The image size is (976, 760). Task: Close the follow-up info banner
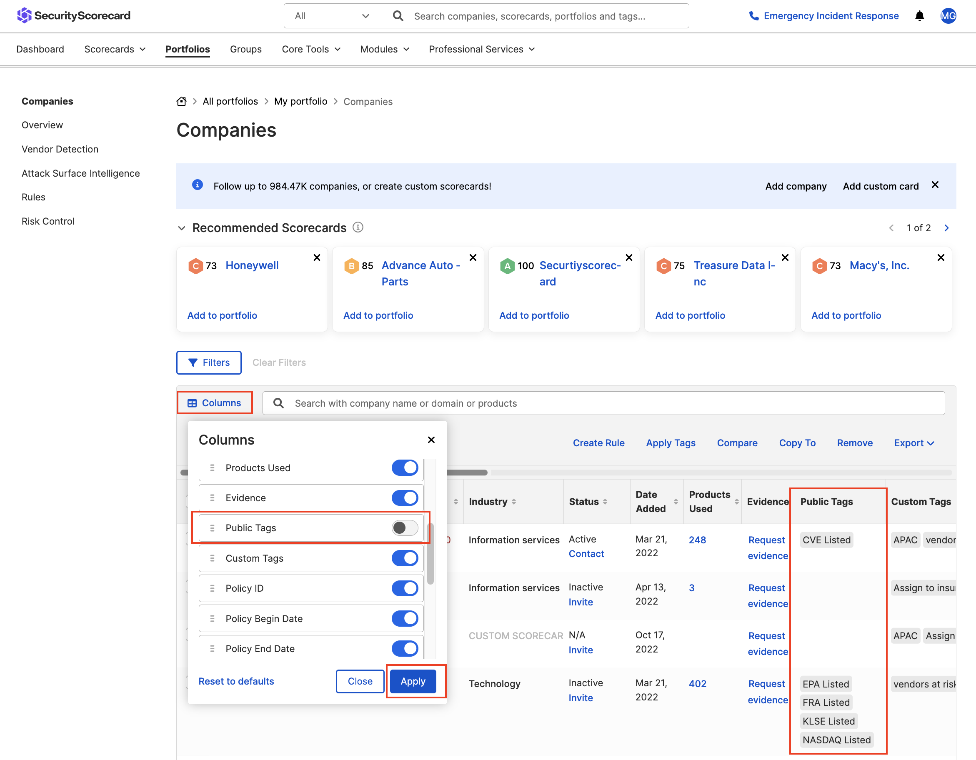[x=935, y=185]
